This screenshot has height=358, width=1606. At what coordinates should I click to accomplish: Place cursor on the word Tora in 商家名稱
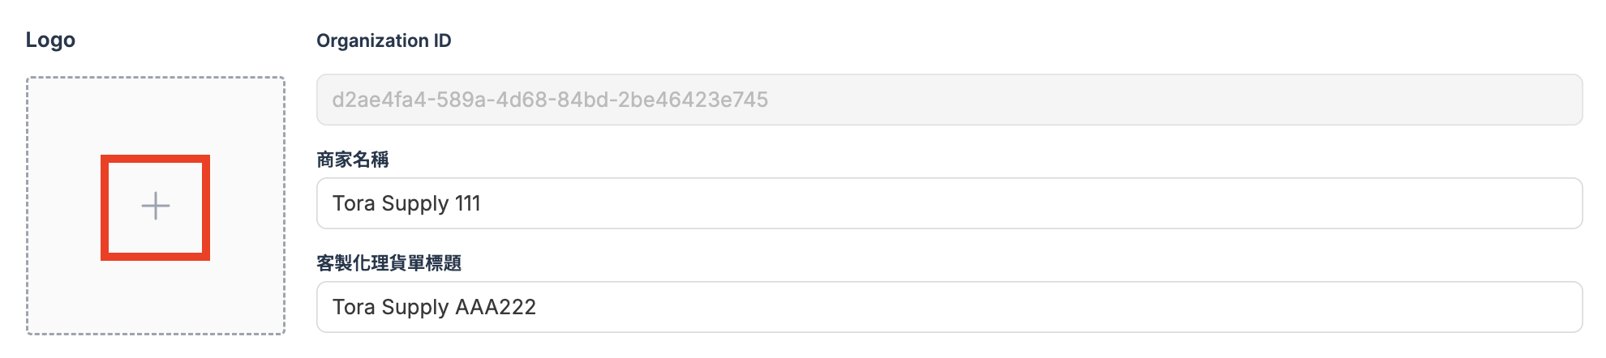coord(354,203)
